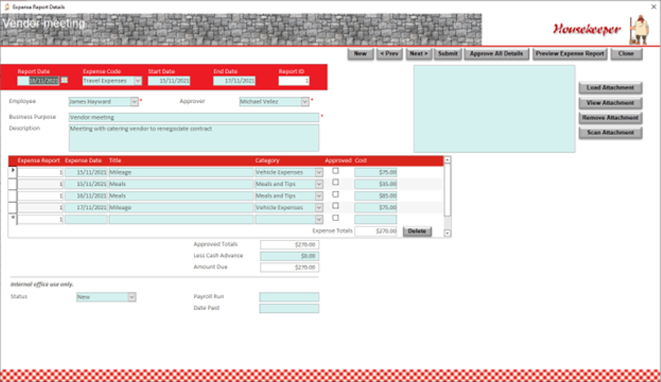Click the 16/11/2021 expense date cell

pos(86,196)
